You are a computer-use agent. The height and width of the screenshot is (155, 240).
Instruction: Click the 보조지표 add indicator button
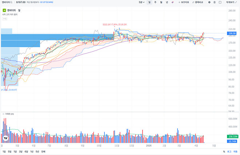184,2
